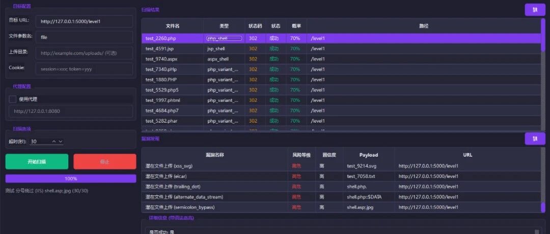Sort vulnerabilities by the Payload column header
The image size is (550, 234).
pyautogui.click(x=369, y=155)
